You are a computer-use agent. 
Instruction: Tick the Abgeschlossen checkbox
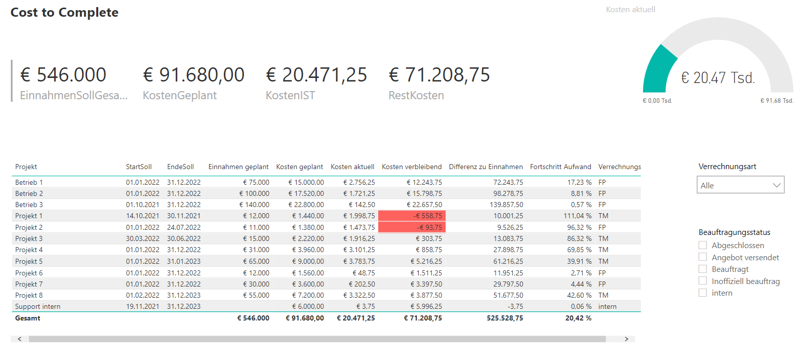[703, 245]
